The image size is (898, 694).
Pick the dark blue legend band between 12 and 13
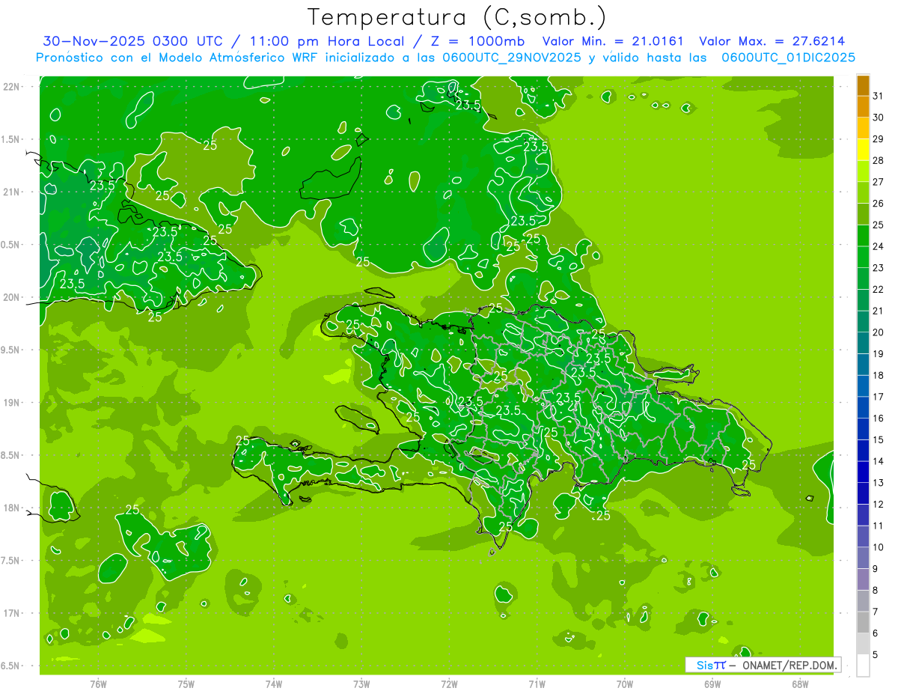[x=863, y=494]
